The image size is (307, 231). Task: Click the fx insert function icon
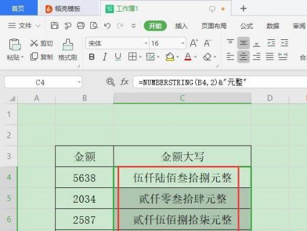pos(124,82)
